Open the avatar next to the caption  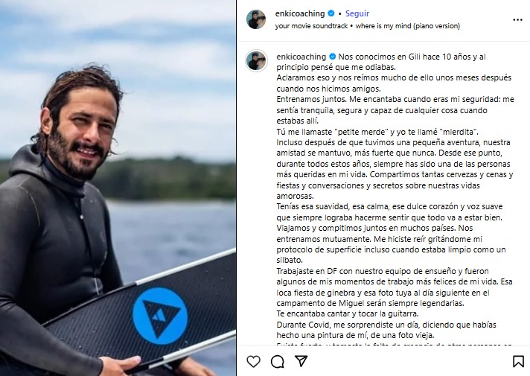pos(256,61)
